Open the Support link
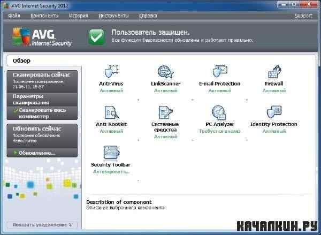 (303, 16)
